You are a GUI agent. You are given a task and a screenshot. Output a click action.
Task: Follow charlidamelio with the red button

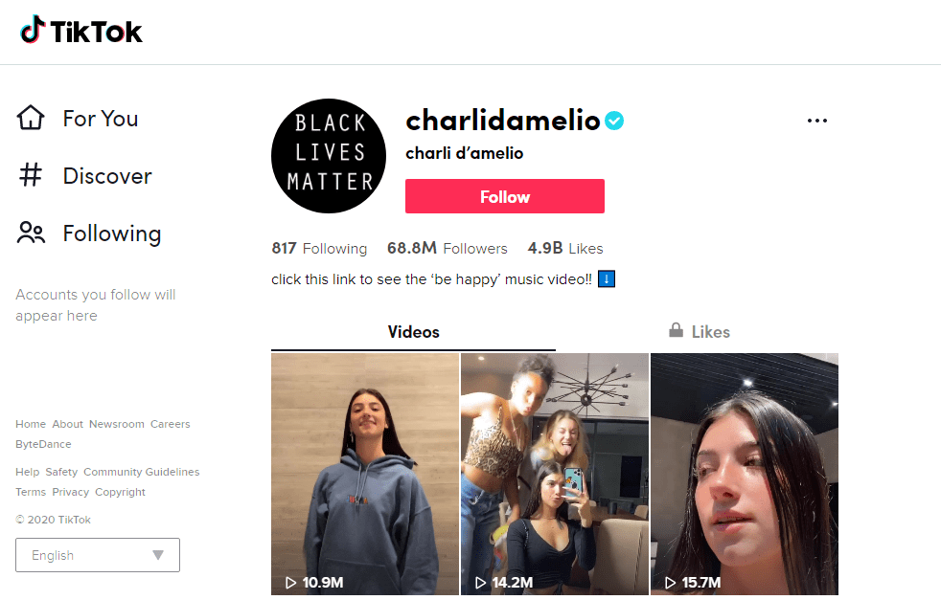[x=505, y=196]
